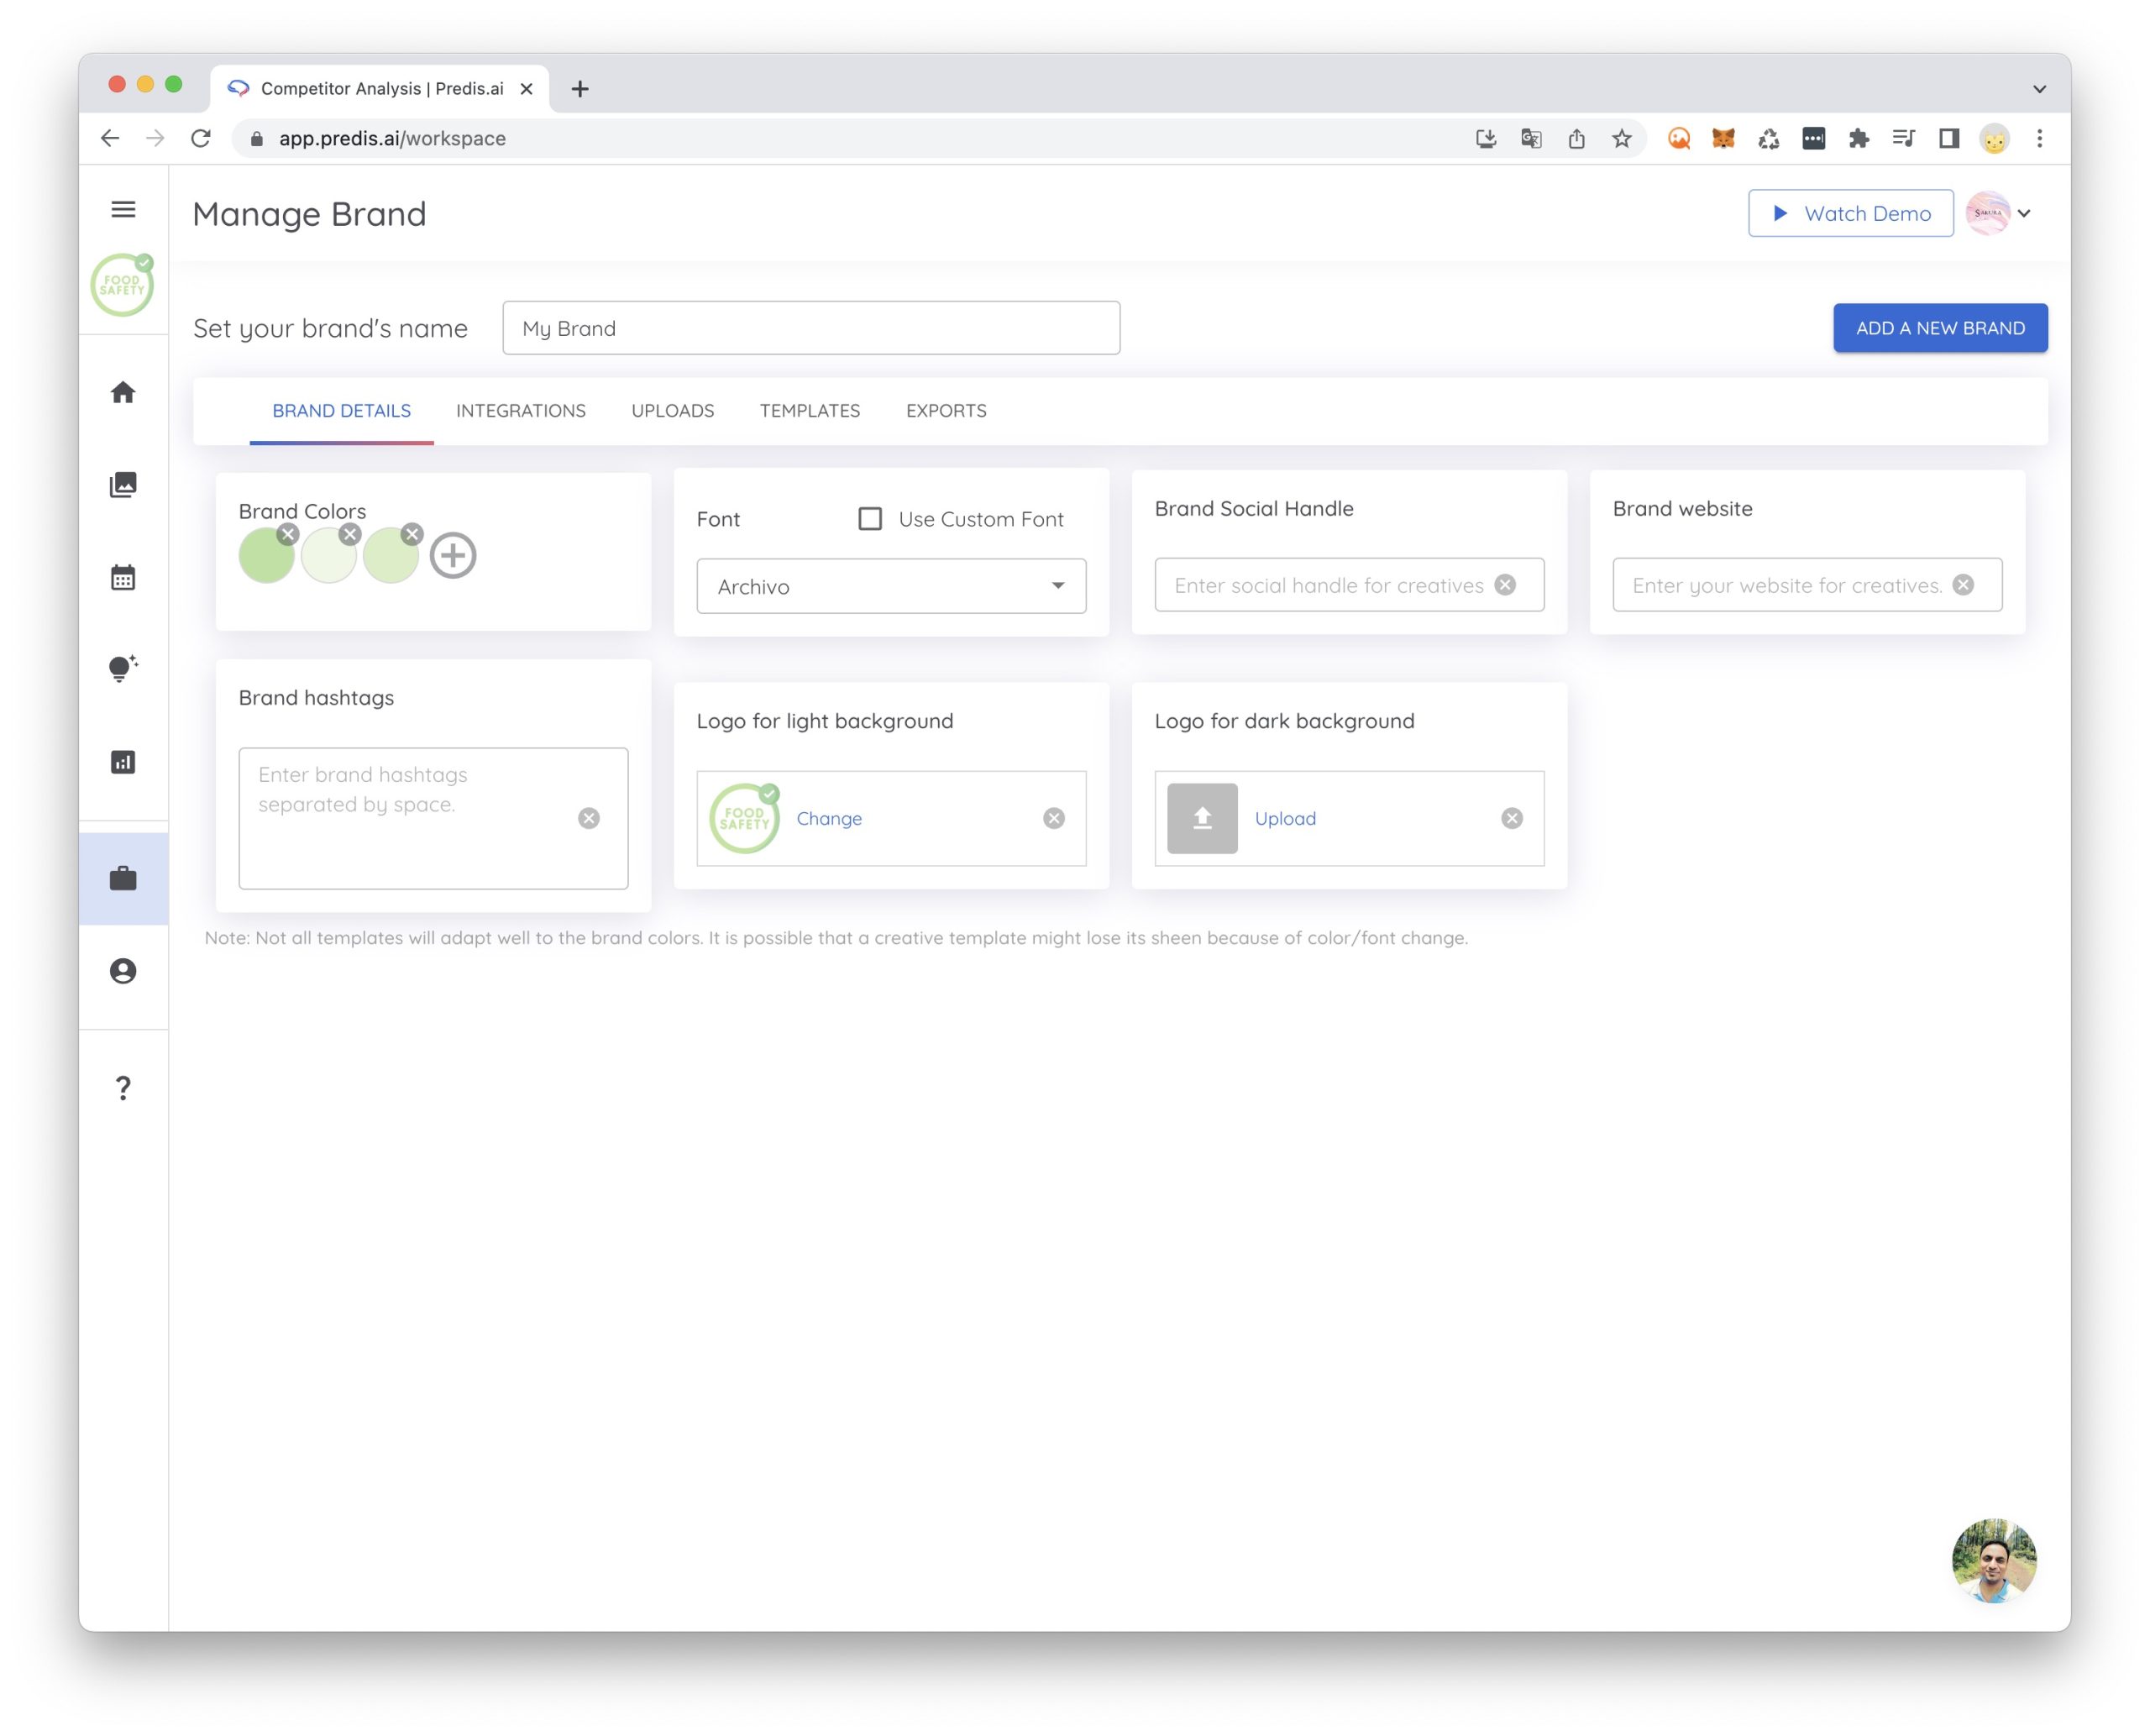Screen dimensions: 2150x1736
Task: Remove the first brand color swatch
Action: point(288,534)
